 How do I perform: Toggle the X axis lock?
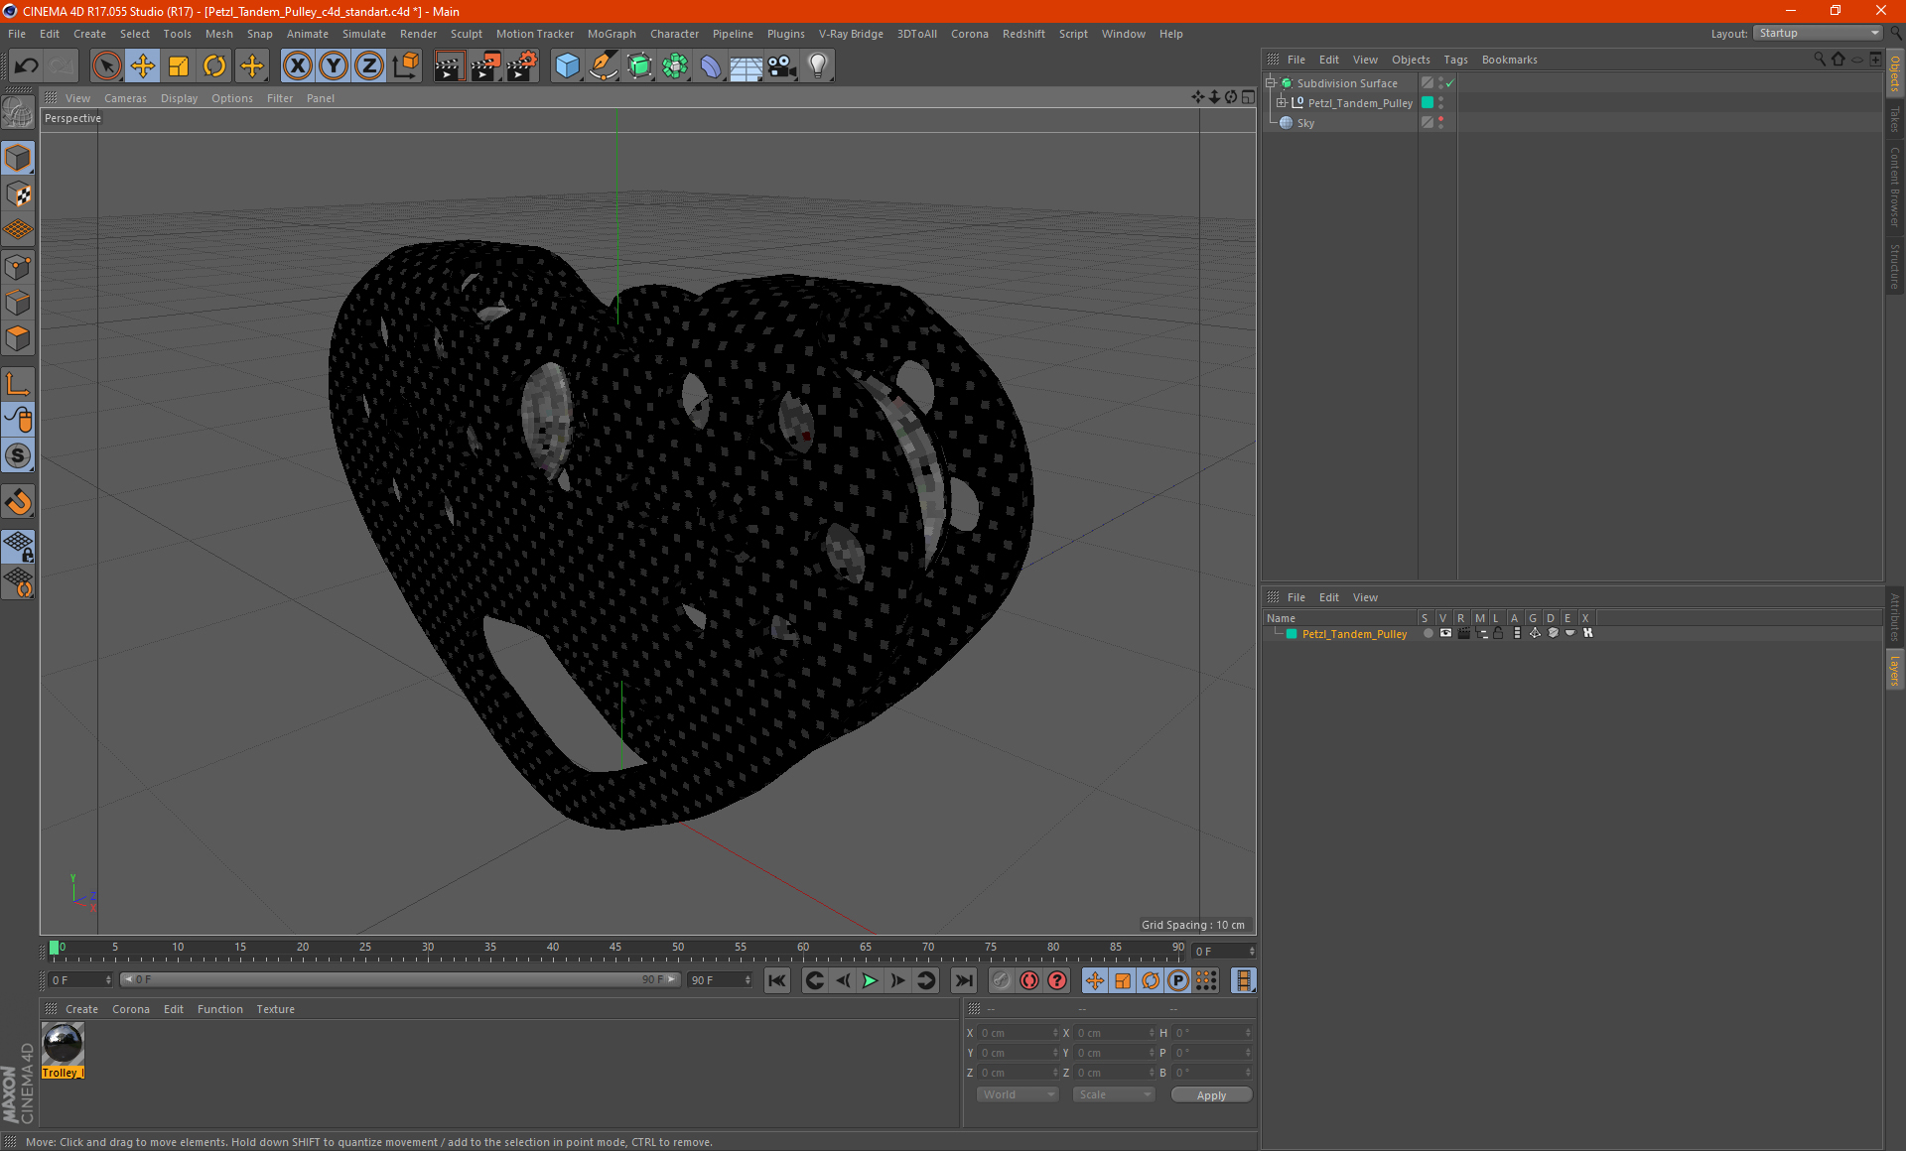coord(297,66)
